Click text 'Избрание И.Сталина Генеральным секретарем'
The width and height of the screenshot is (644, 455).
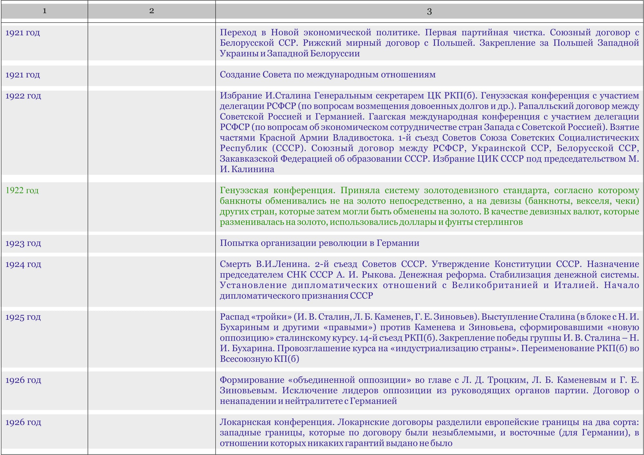click(322, 96)
